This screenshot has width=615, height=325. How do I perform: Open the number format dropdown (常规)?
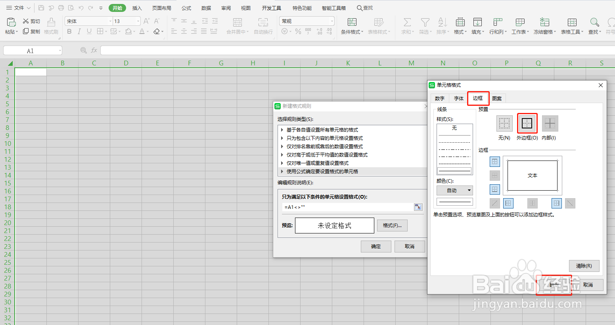point(332,21)
